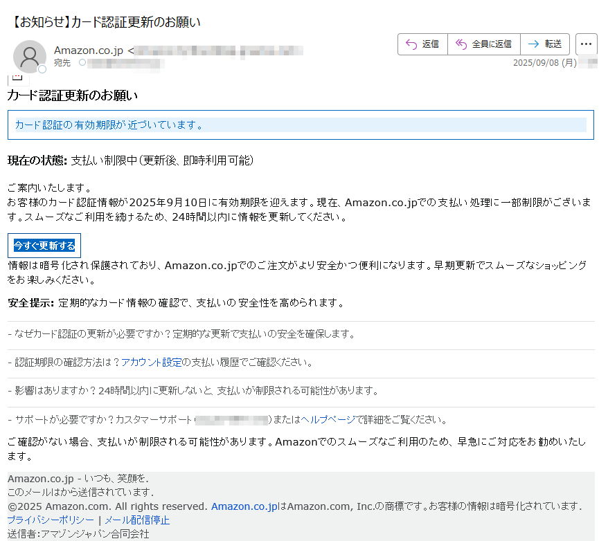Click the 安全提示: line

pos(176,303)
